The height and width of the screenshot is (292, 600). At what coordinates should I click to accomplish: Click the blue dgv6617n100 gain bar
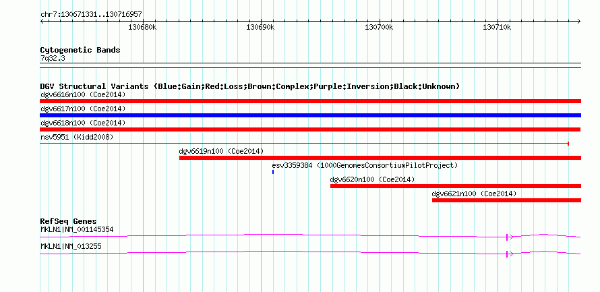310,115
